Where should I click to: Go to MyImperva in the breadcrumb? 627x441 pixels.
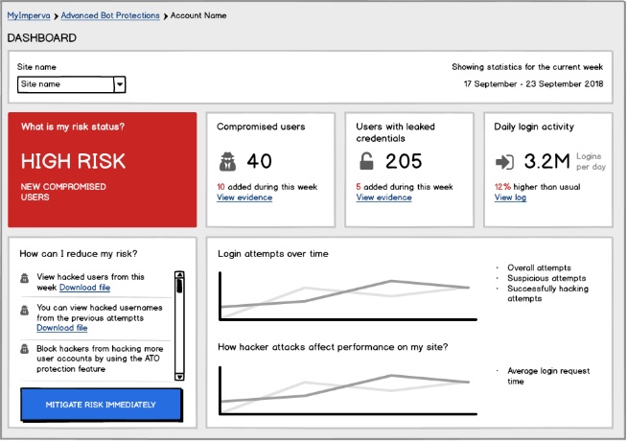(27, 16)
